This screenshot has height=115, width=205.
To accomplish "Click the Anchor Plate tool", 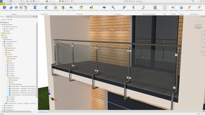I will coord(4,8).
